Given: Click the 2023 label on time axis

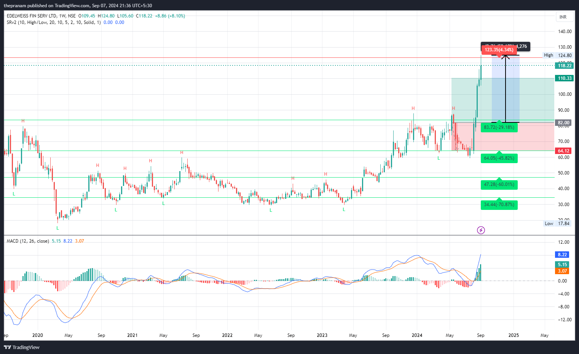Looking at the screenshot, I should pyautogui.click(x=322, y=335).
